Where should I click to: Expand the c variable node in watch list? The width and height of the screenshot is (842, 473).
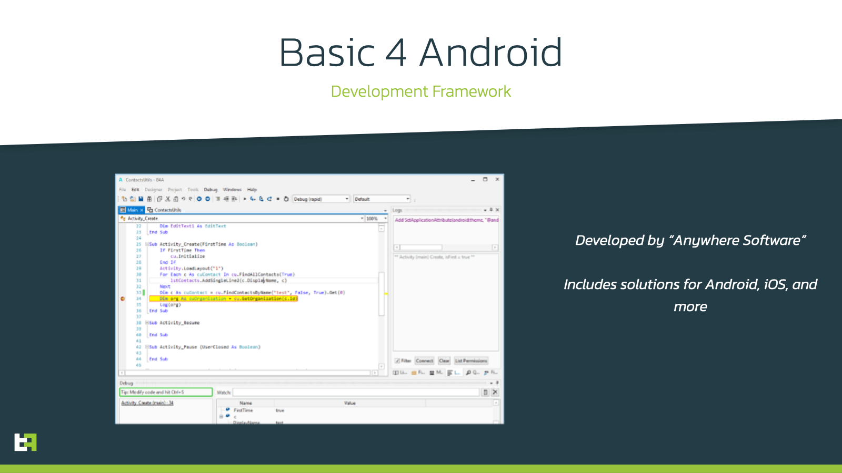pos(221,416)
